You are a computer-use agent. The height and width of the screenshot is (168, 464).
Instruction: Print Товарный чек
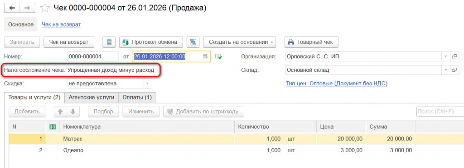click(x=311, y=42)
